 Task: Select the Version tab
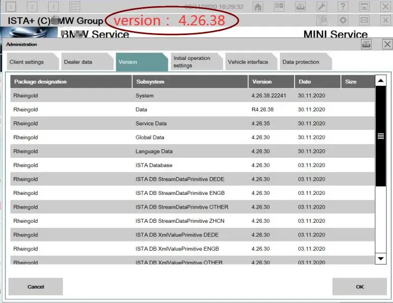click(141, 62)
